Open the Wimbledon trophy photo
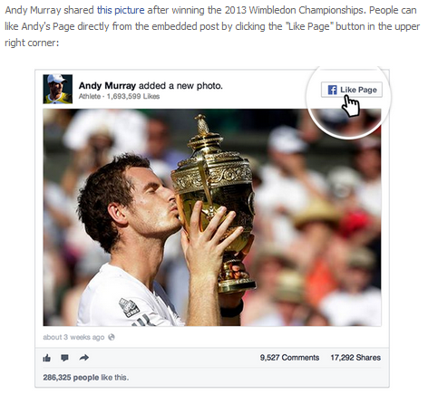The image size is (428, 394). (212, 217)
